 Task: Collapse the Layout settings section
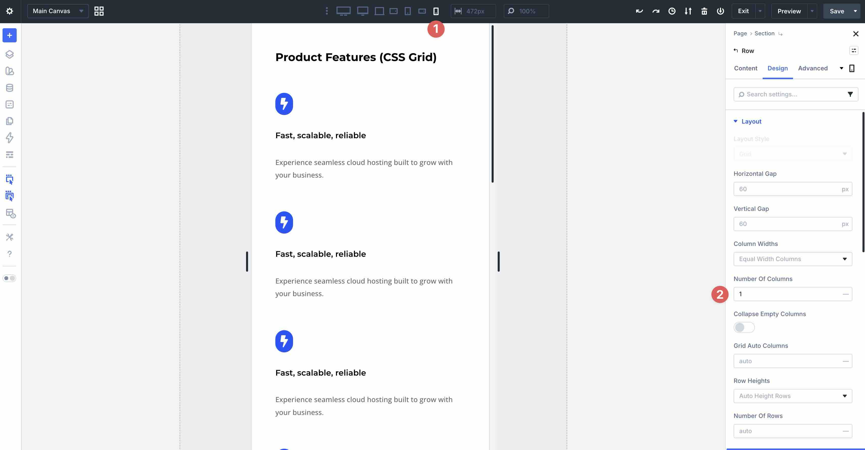pos(736,121)
